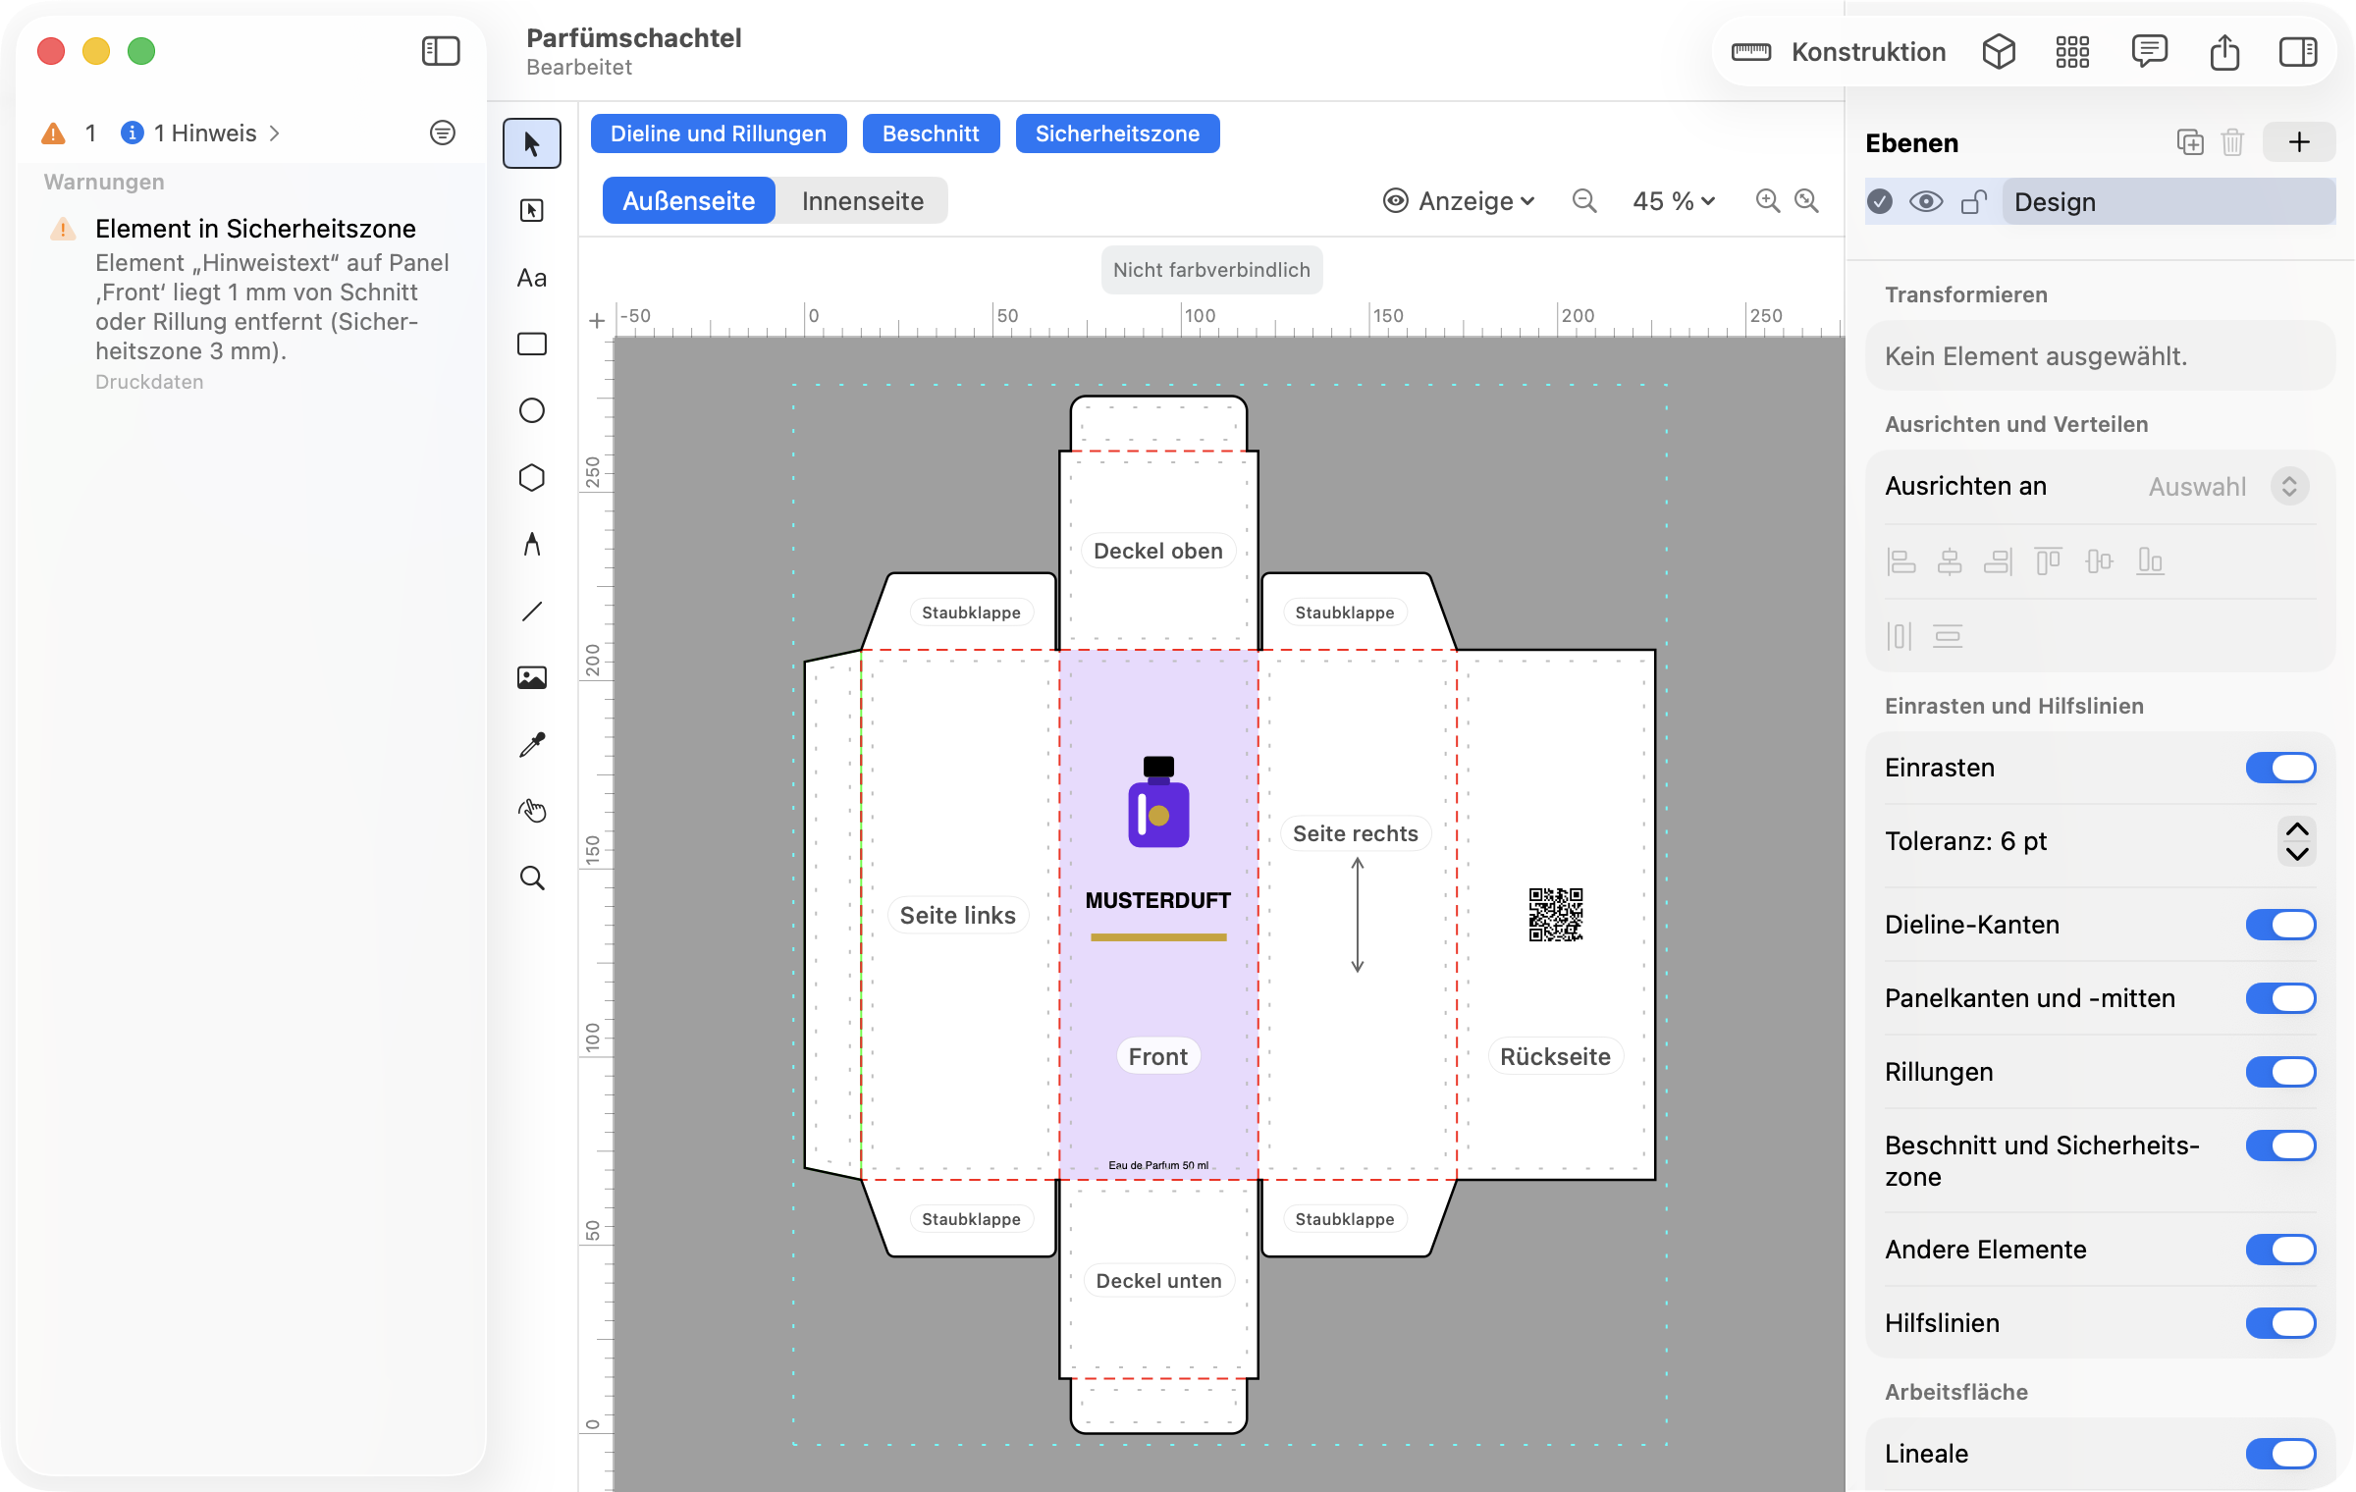Toggle the Sicherheitszone overlay button
Screen dimensions: 2356x1492
click(1117, 134)
